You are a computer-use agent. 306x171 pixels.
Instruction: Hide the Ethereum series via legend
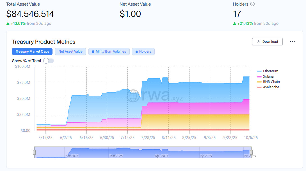pyautogui.click(x=270, y=71)
